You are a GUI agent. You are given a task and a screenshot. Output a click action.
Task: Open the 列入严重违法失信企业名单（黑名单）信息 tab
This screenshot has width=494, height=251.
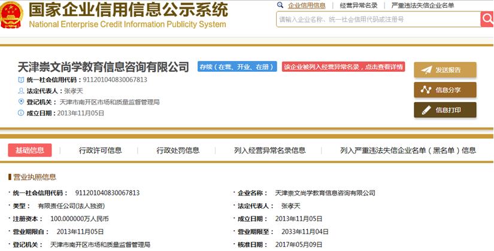coord(408,151)
